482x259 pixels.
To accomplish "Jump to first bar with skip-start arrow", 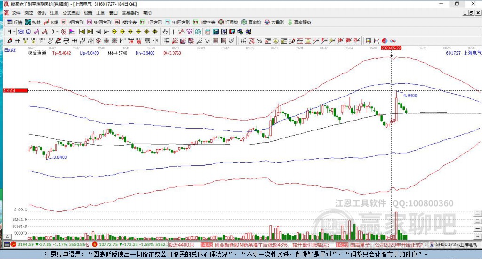I will tap(82, 32).
